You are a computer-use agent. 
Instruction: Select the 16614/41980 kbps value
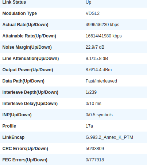point(104,36)
